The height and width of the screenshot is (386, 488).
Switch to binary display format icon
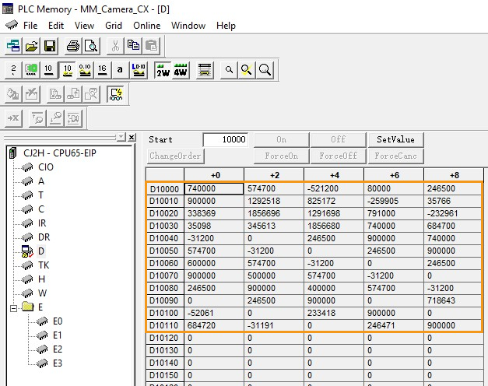[13, 70]
